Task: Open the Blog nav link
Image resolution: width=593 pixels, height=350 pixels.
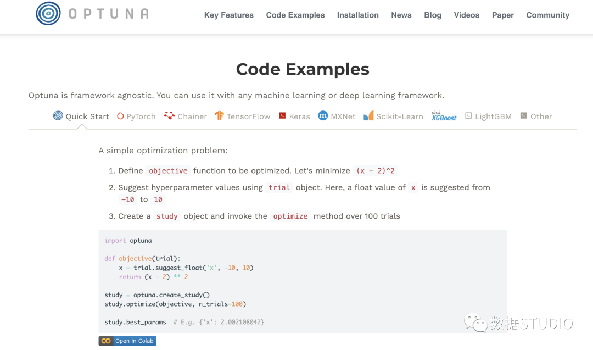Action: 433,15
